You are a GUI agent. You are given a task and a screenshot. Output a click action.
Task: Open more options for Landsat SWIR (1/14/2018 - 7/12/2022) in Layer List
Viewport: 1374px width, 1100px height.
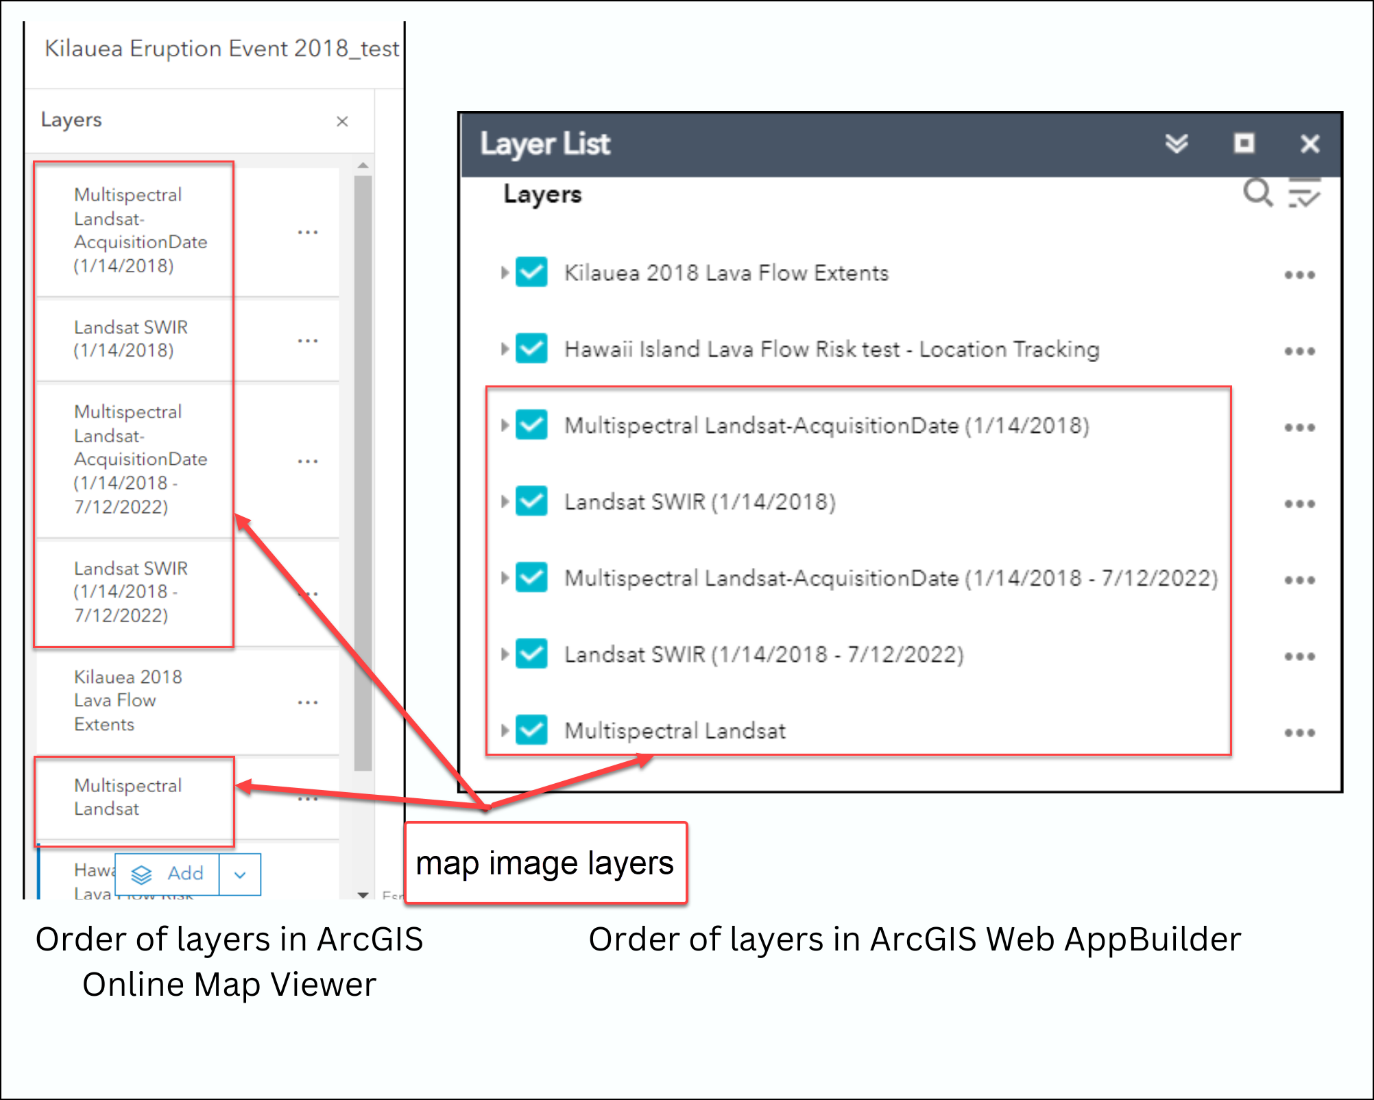click(x=1299, y=656)
